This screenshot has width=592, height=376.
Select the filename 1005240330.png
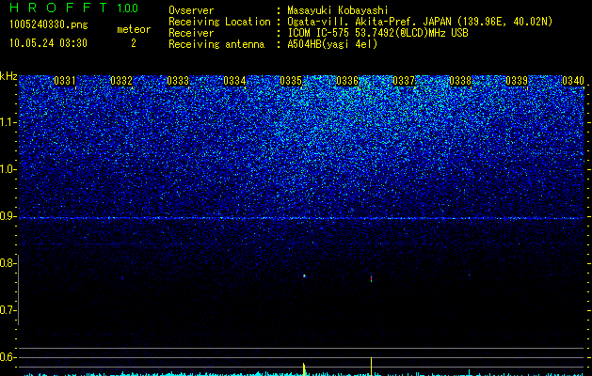click(x=49, y=24)
